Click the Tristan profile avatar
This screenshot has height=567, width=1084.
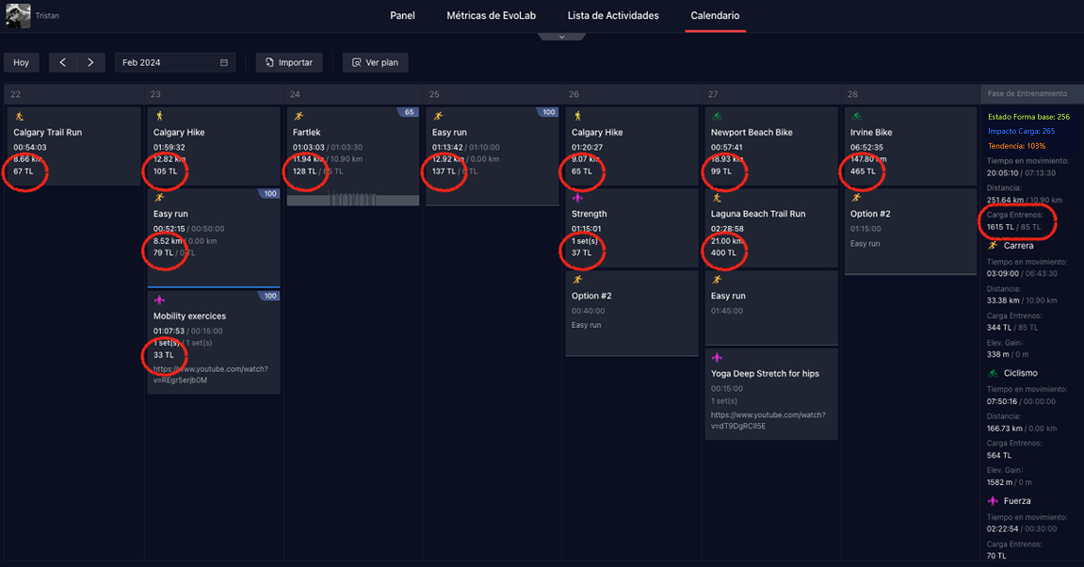click(17, 15)
